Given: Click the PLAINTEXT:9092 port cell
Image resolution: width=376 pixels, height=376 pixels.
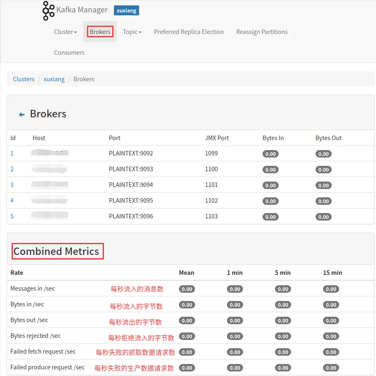Looking at the screenshot, I should [x=131, y=153].
